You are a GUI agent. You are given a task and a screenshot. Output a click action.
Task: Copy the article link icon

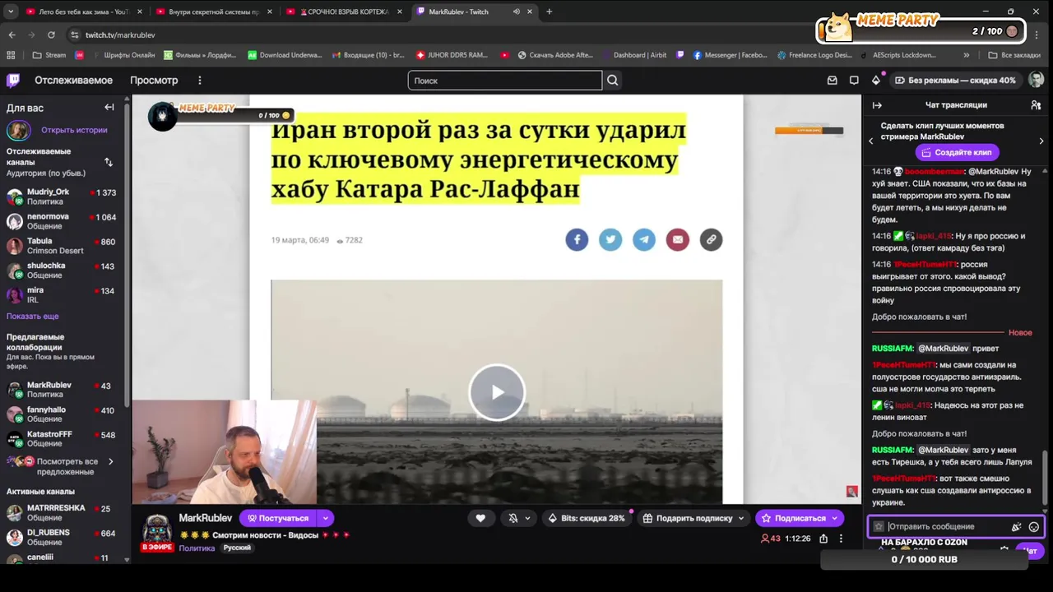point(711,239)
